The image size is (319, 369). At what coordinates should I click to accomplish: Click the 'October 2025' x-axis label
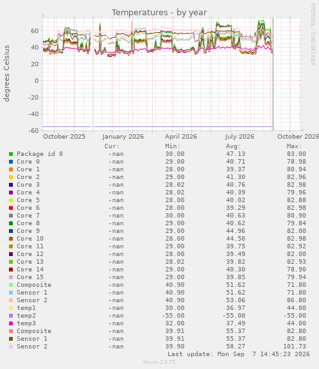[64, 137]
